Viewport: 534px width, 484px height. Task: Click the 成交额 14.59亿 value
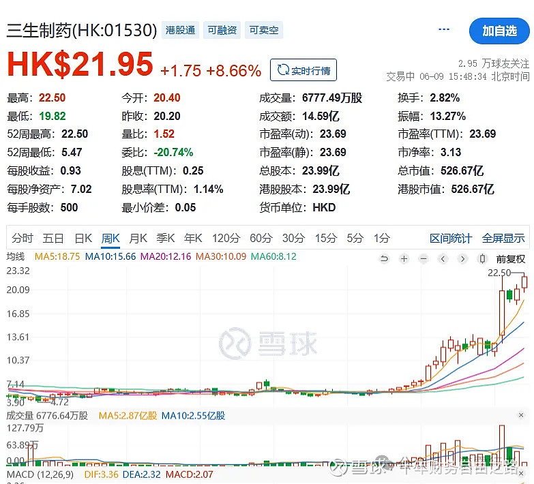pyautogui.click(x=321, y=116)
